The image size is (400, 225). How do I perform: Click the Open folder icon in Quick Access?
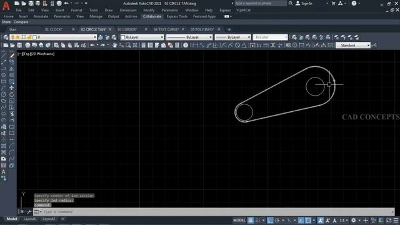[x=24, y=3]
